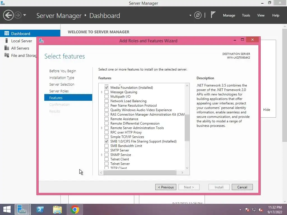Open the Manage menu
The image size is (287, 215).
point(229,15)
